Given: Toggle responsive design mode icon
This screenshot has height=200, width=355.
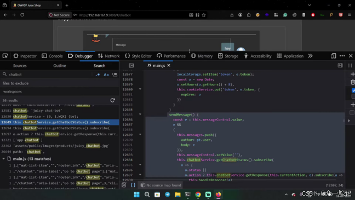Looking at the screenshot, I should (333, 56).
